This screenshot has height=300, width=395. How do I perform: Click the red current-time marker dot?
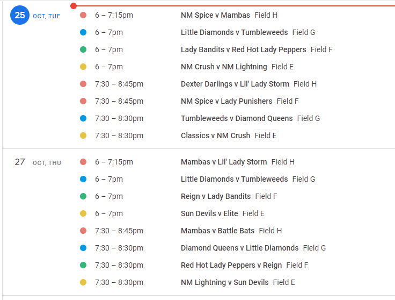(74, 6)
